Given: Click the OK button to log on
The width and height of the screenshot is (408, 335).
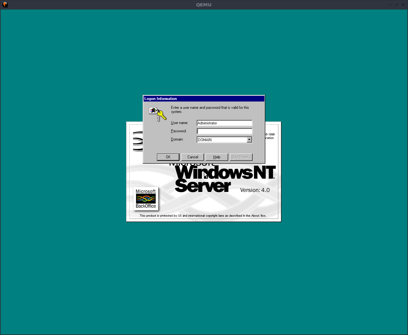Looking at the screenshot, I should click(x=168, y=157).
